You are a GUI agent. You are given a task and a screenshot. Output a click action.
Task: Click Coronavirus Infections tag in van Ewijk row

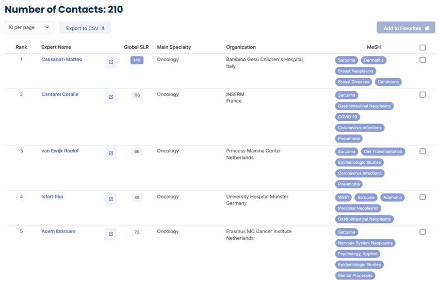tap(360, 173)
